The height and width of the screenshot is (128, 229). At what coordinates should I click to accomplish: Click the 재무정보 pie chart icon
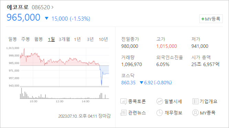click(x=160, y=113)
